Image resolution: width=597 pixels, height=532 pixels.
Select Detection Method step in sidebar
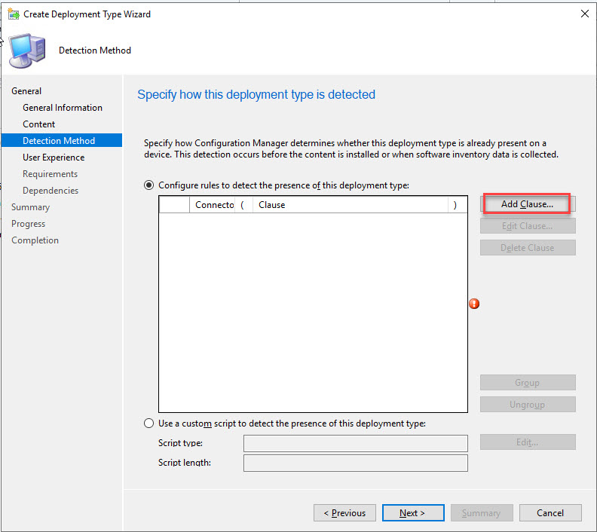click(59, 141)
